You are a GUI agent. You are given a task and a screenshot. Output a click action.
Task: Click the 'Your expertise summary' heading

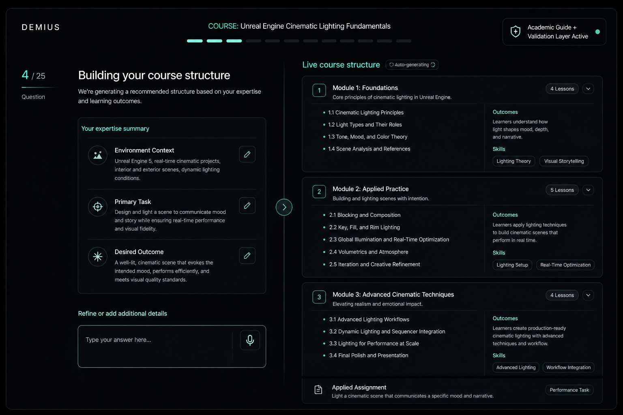(115, 128)
